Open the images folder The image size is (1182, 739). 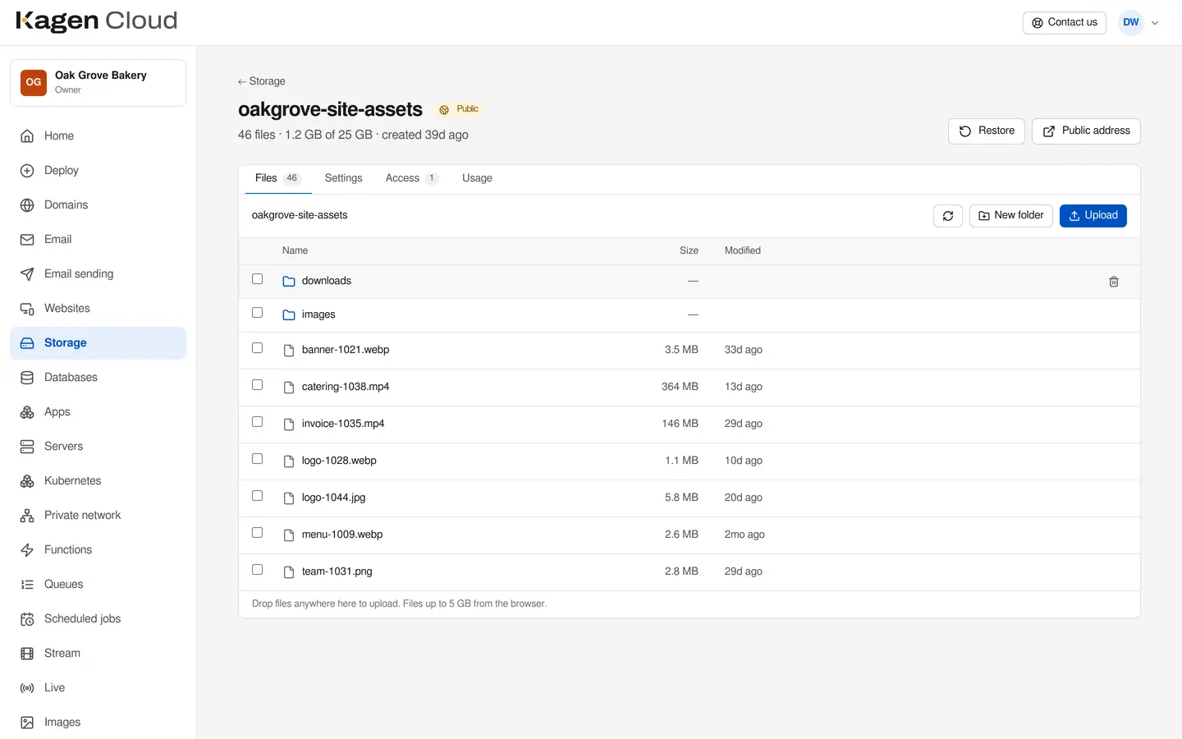[x=318, y=314]
